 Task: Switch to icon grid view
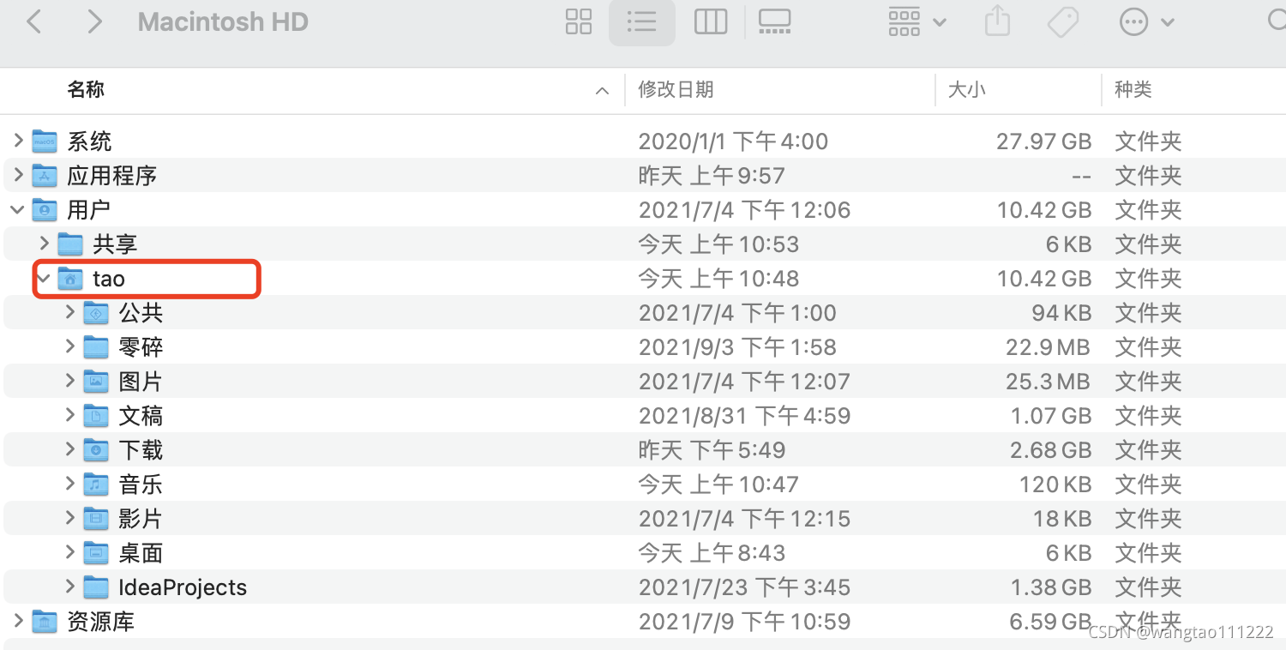click(579, 22)
